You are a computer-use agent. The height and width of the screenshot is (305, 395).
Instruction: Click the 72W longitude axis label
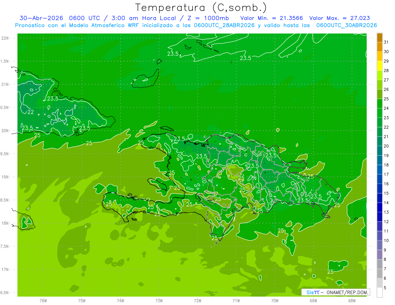coord(197,301)
